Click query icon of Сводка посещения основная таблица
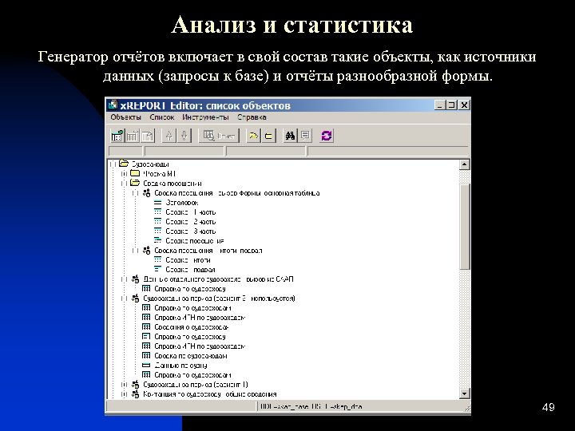The height and width of the screenshot is (431, 575). click(x=146, y=193)
